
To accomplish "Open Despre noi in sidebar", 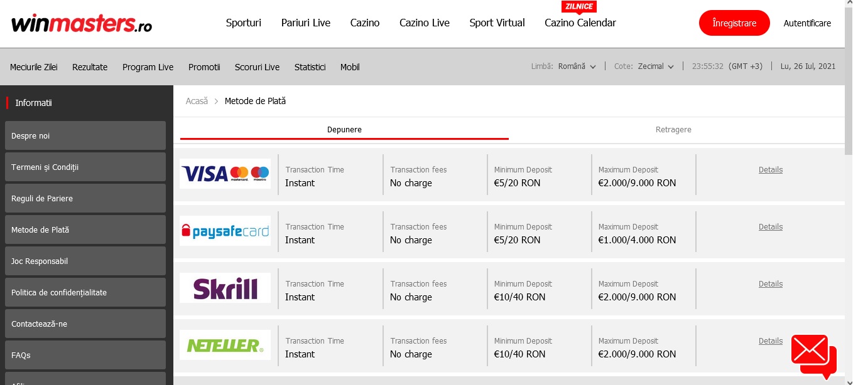I will tap(85, 135).
